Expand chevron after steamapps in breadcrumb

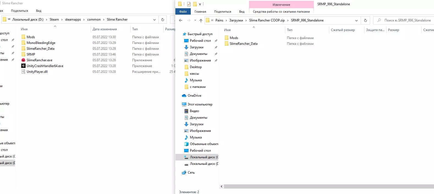[84, 20]
